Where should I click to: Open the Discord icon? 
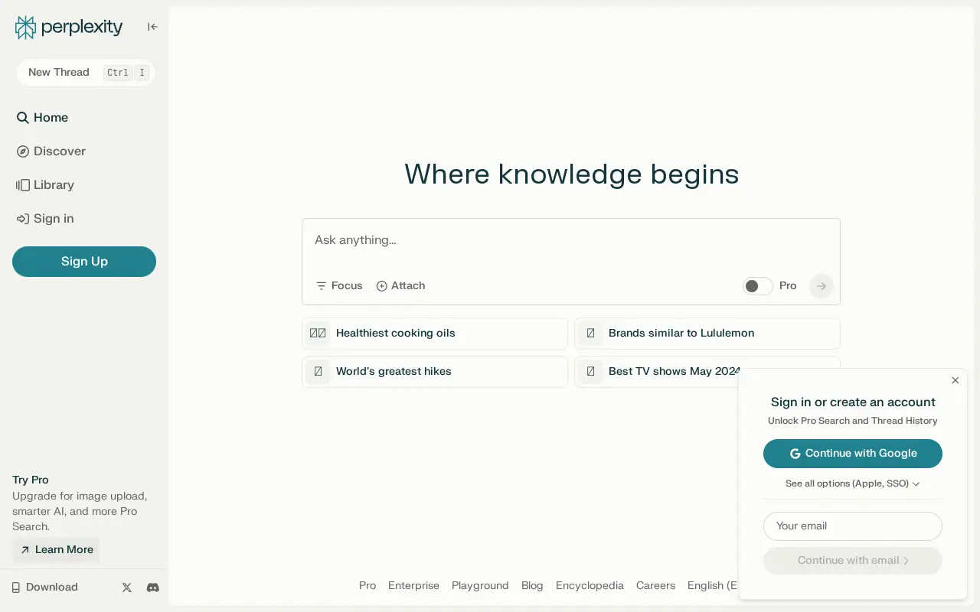coord(153,588)
